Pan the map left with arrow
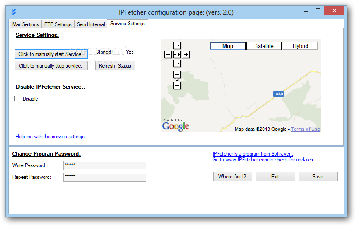 [168, 54]
